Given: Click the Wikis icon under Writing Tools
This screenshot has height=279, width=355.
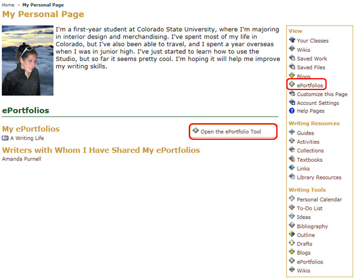Looking at the screenshot, I should [292, 270].
